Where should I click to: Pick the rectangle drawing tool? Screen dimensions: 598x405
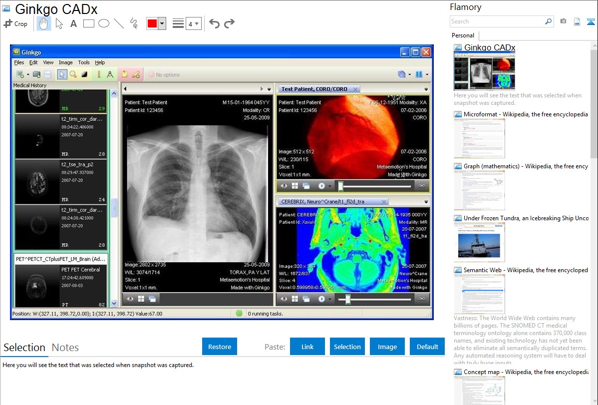88,23
